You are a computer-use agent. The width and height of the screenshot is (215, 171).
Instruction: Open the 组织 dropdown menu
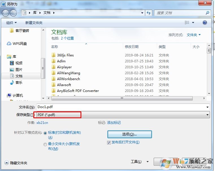(x=11, y=23)
